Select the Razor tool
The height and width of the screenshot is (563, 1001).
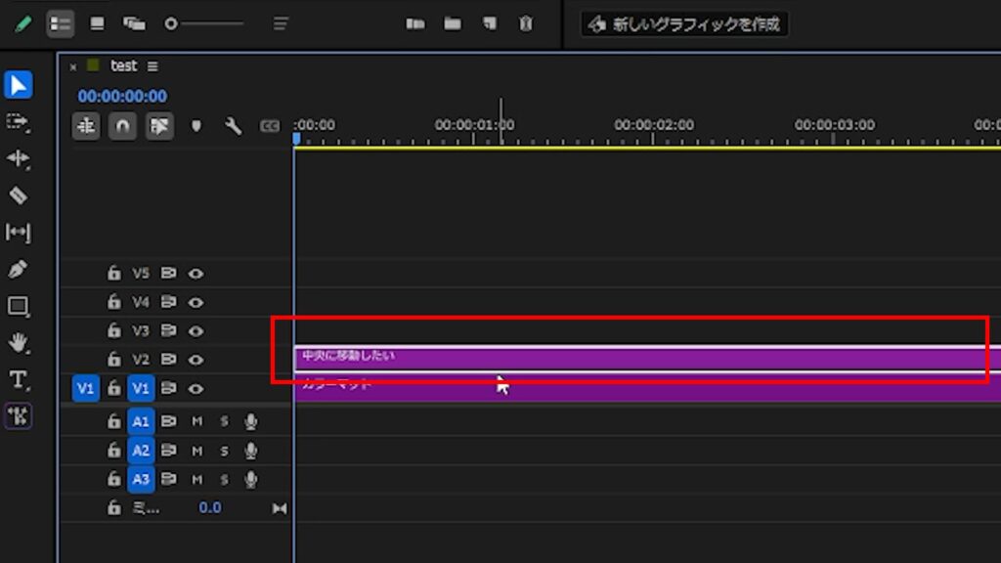(x=18, y=195)
